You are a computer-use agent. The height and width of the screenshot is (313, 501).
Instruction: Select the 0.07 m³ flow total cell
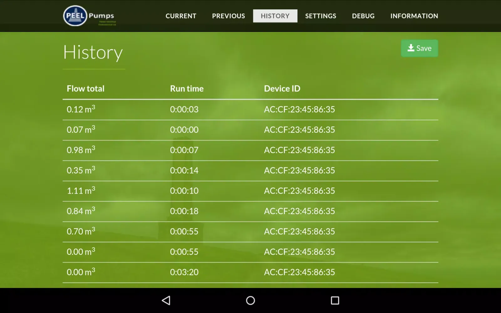81,129
